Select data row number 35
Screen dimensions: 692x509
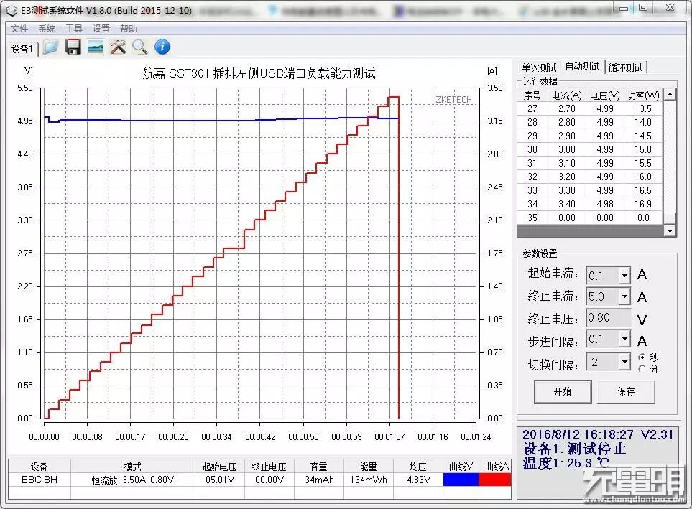click(590, 218)
